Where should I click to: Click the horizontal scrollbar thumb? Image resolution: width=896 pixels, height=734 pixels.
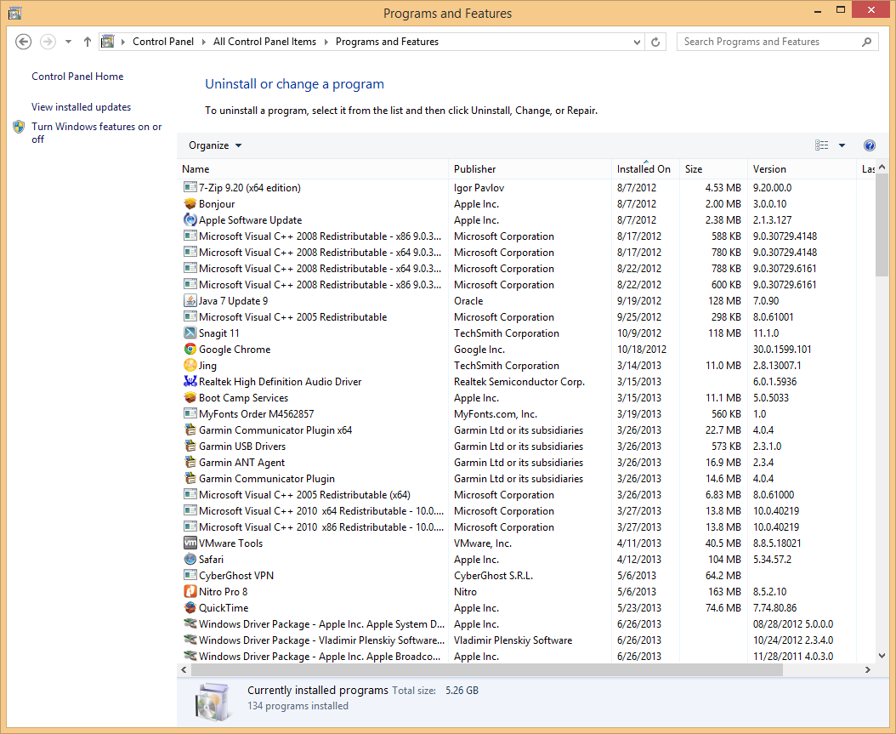coord(487,669)
